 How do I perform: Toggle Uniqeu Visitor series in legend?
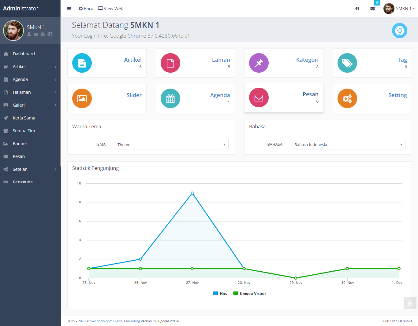pos(250,294)
